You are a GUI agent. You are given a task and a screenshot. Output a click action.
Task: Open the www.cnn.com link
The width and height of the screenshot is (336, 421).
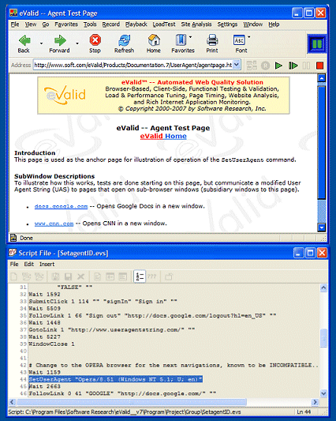click(x=54, y=224)
